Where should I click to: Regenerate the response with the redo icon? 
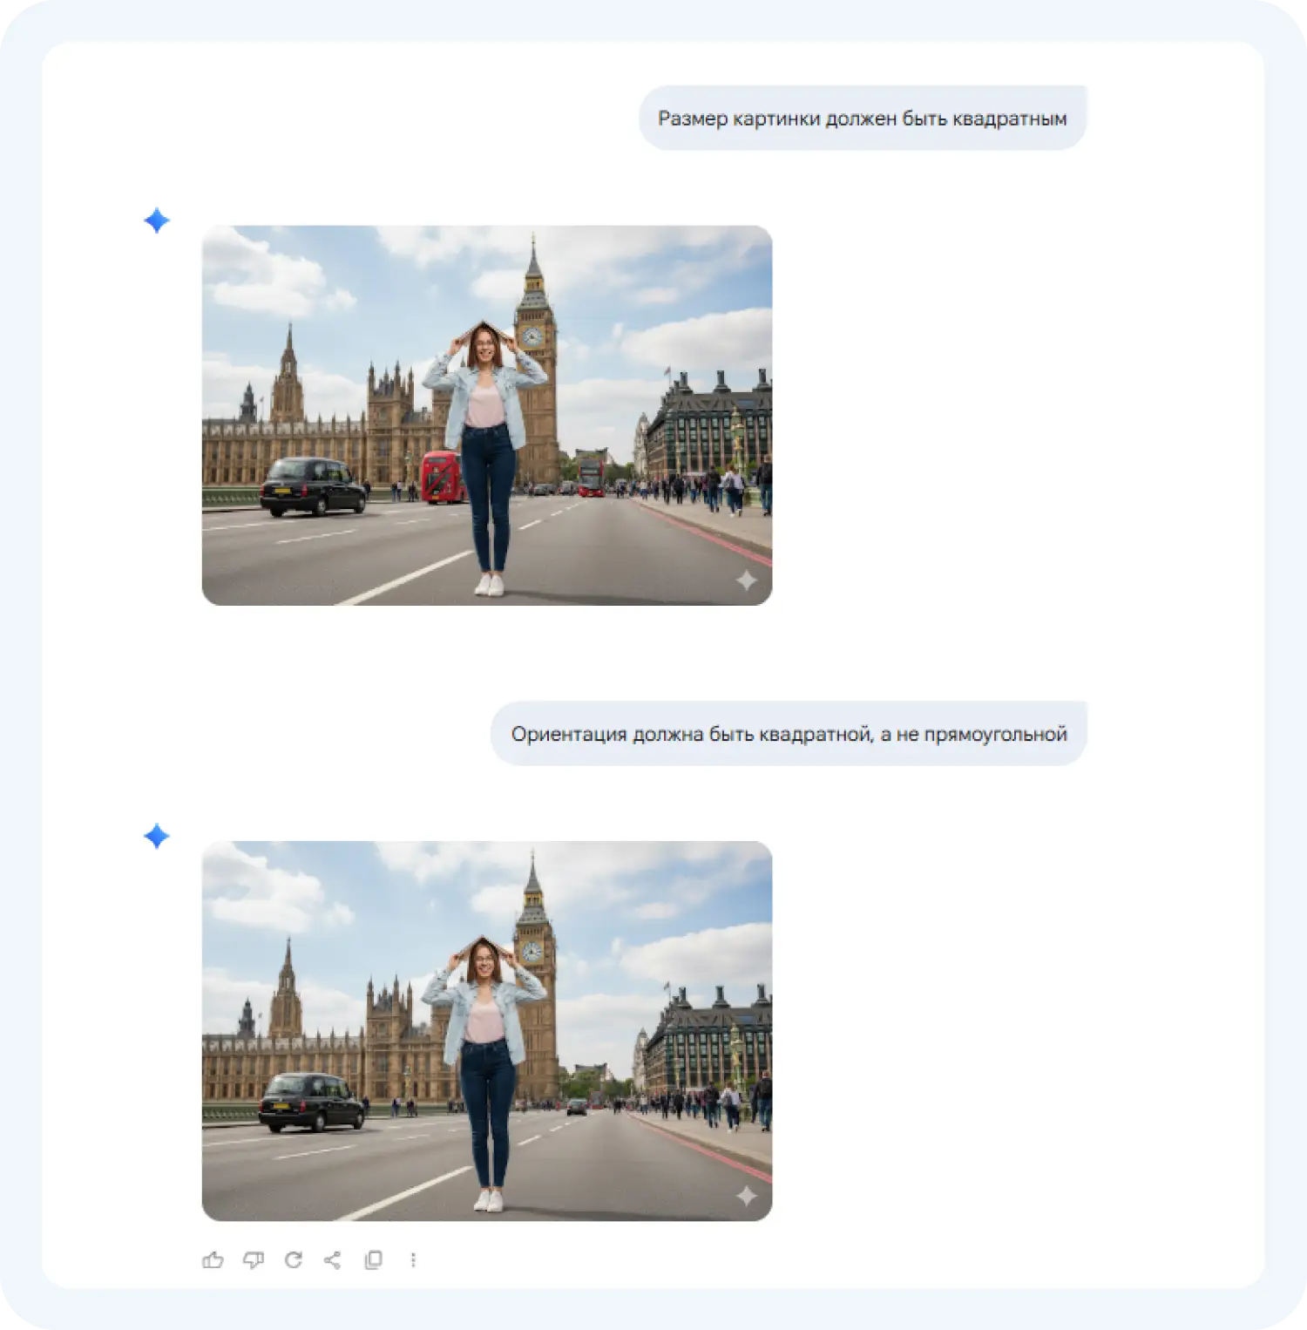(294, 1259)
